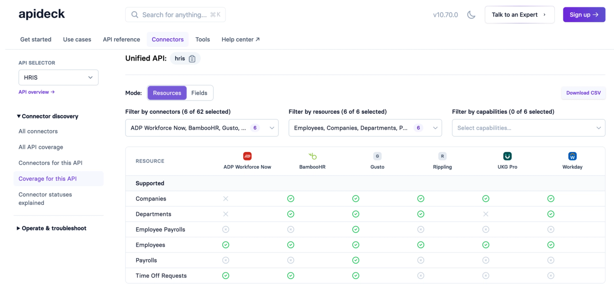This screenshot has height=290, width=614.
Task: Click version label v10.70.0
Action: pyautogui.click(x=445, y=14)
